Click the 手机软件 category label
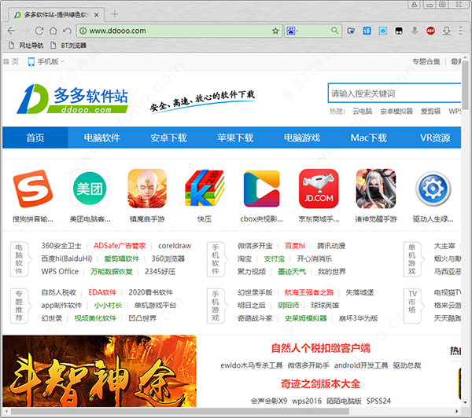 pyautogui.click(x=216, y=259)
